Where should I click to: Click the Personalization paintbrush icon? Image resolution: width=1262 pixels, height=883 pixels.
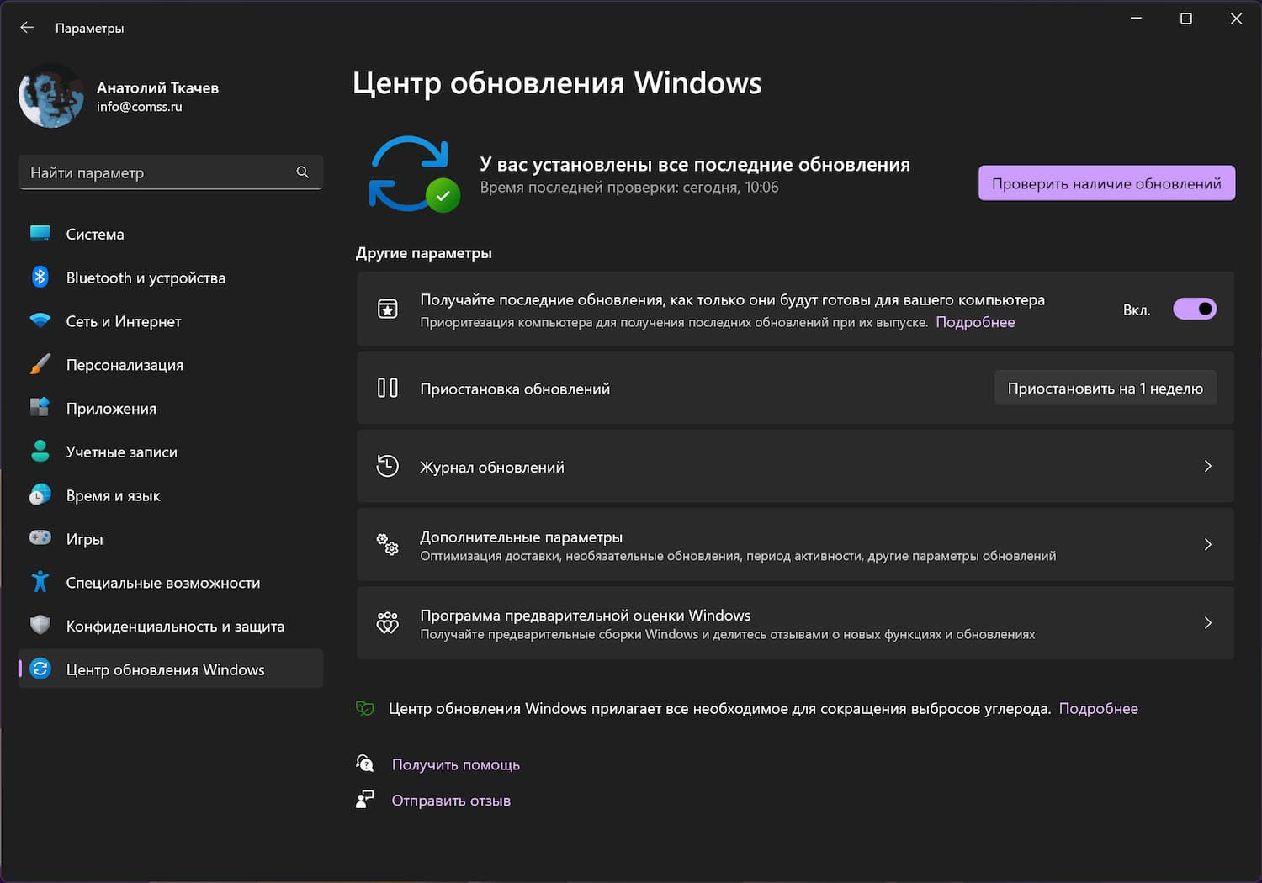tap(40, 364)
